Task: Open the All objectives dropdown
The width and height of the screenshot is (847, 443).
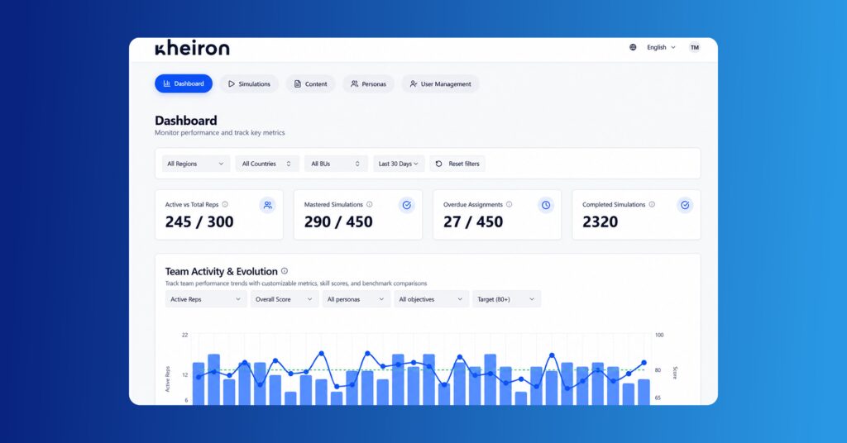Action: click(x=431, y=299)
